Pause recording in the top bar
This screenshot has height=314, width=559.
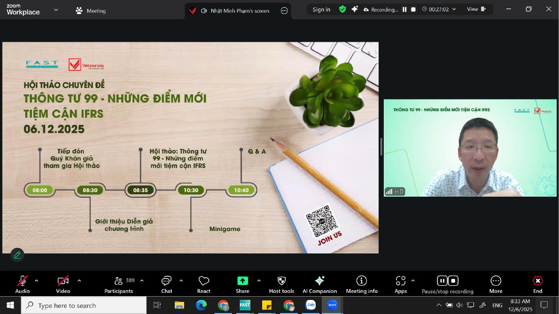[404, 9]
